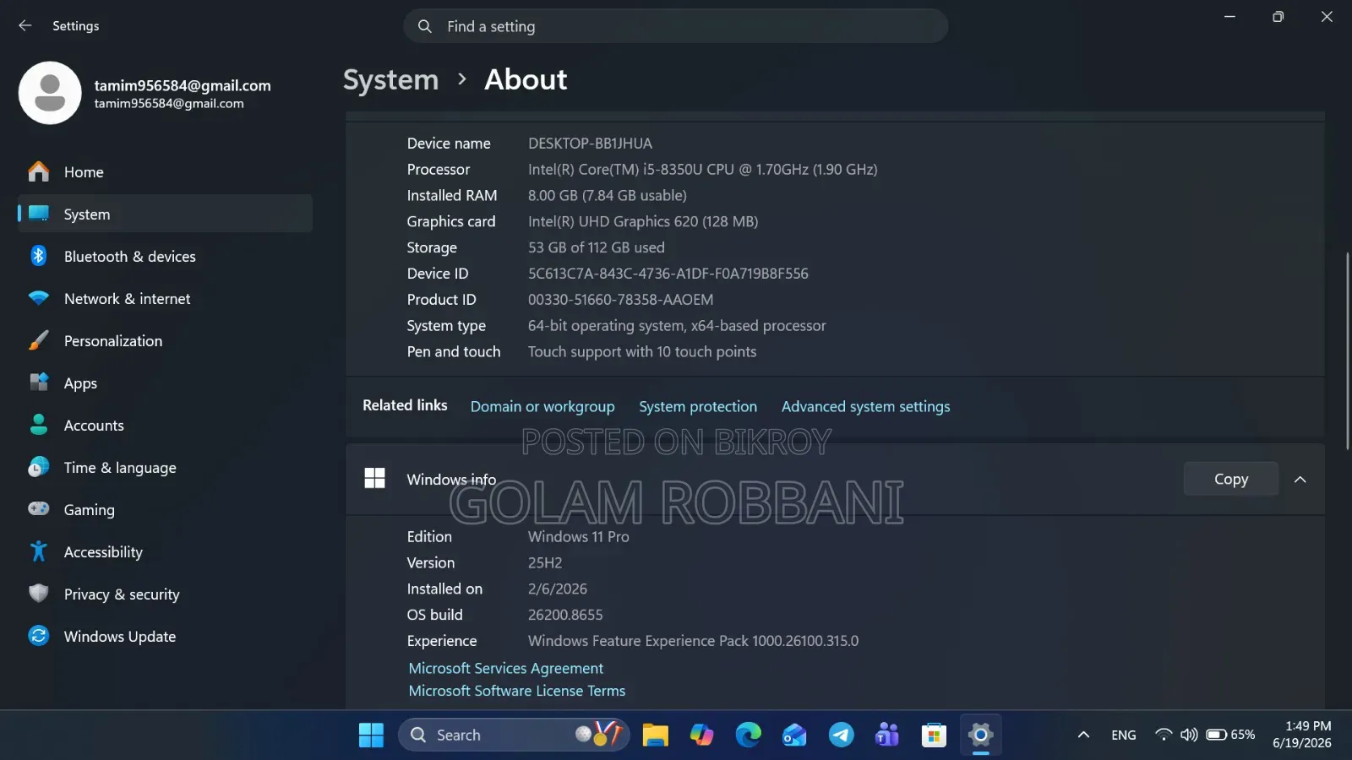1352x760 pixels.
Task: Open Microsoft Store from the taskbar
Action: (x=934, y=736)
